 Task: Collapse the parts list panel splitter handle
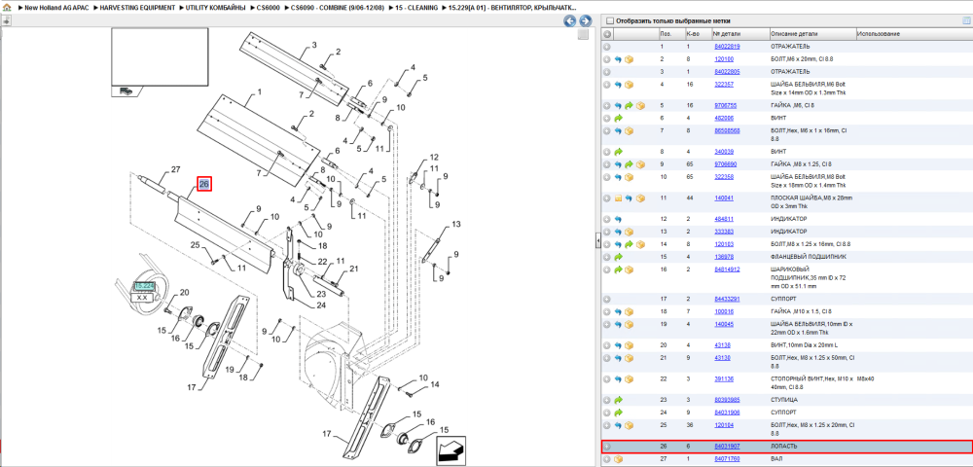click(x=597, y=240)
